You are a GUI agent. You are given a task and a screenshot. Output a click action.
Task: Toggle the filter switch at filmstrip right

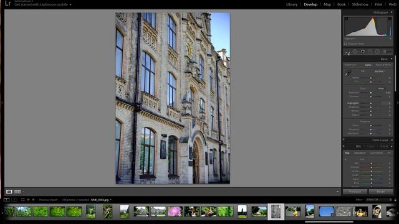[395, 200]
